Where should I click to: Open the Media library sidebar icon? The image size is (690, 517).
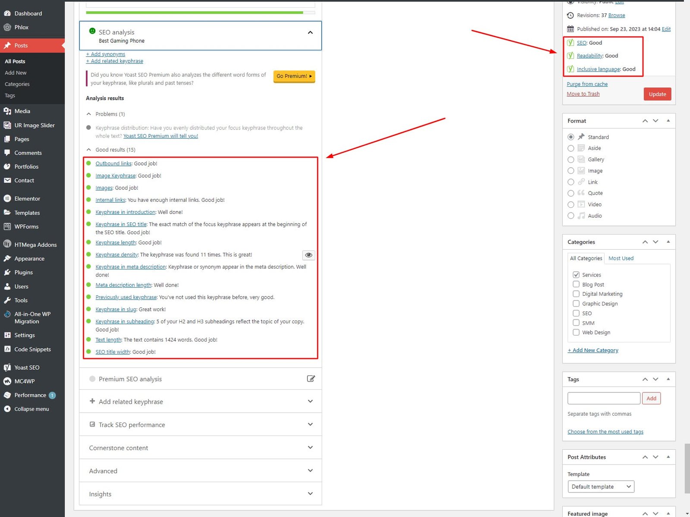coord(7,111)
